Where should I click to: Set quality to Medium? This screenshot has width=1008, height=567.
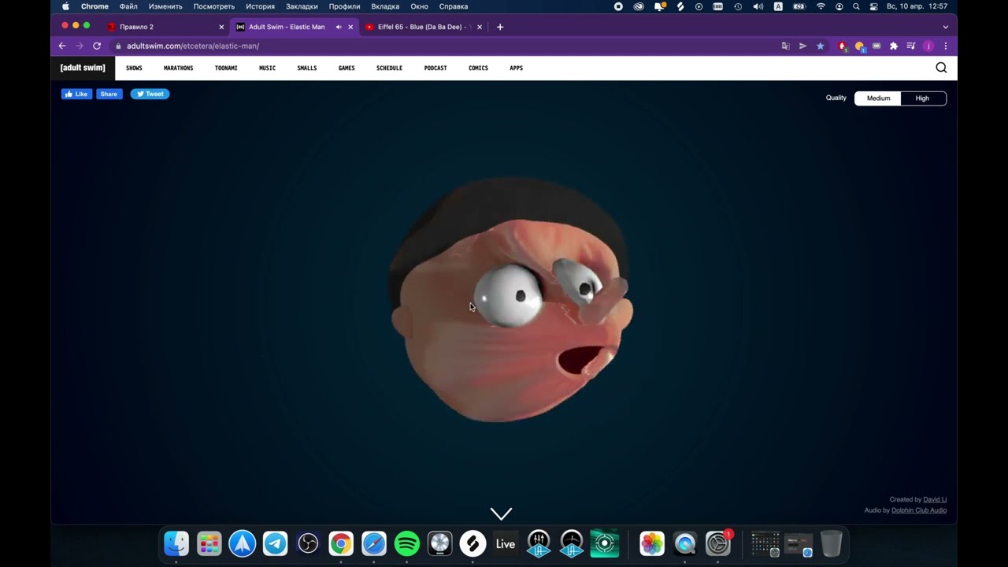point(878,98)
